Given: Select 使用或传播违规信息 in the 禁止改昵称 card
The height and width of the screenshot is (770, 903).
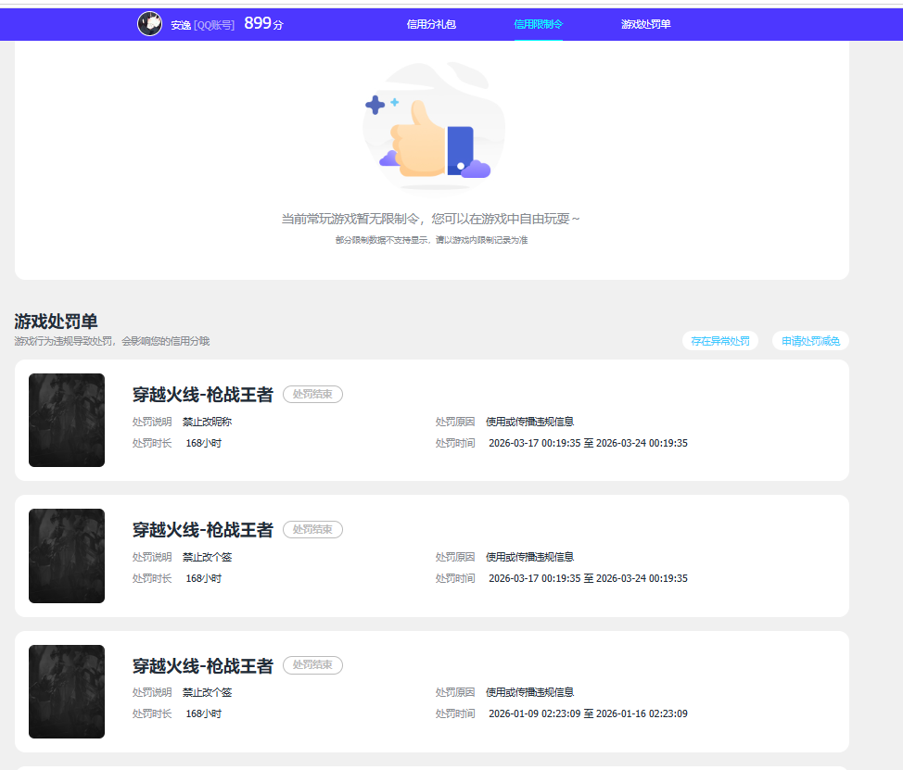Looking at the screenshot, I should coord(529,422).
